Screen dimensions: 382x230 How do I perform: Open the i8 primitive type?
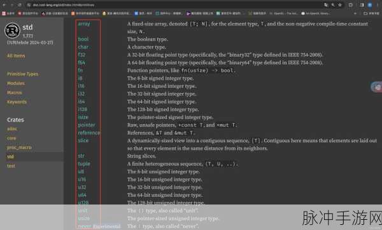pos(80,78)
